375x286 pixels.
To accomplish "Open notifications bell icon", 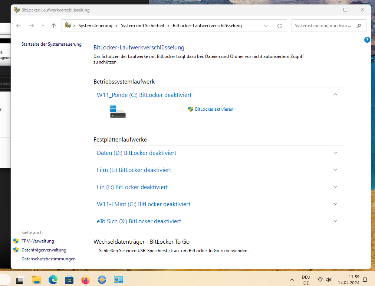I will pyautogui.click(x=365, y=280).
